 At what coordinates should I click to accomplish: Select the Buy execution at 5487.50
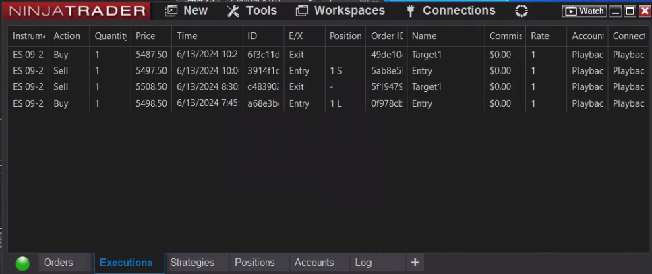click(151, 54)
